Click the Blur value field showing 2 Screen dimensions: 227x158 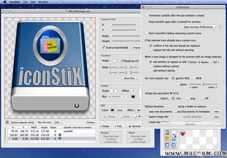point(124,96)
